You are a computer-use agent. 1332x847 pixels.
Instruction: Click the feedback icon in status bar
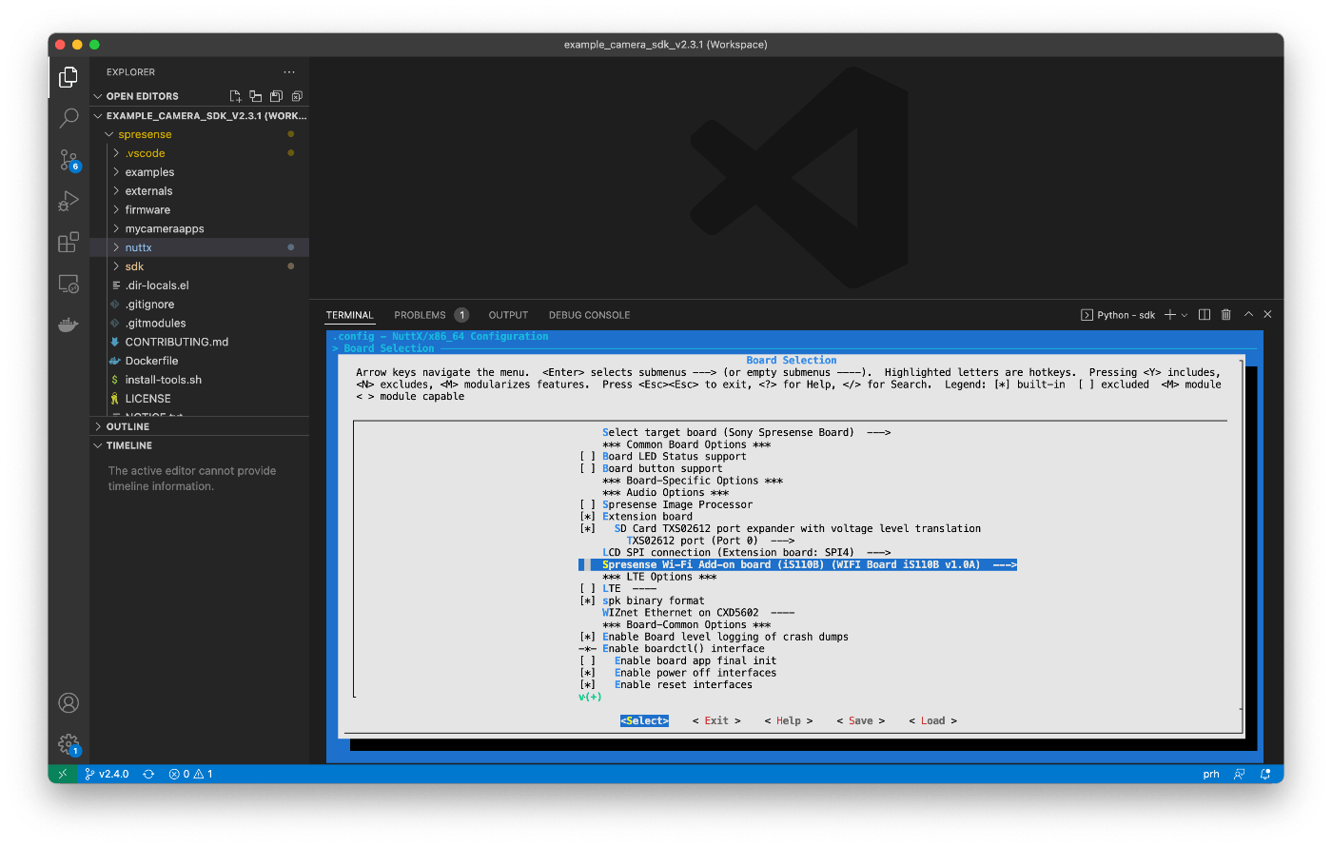(x=1240, y=774)
